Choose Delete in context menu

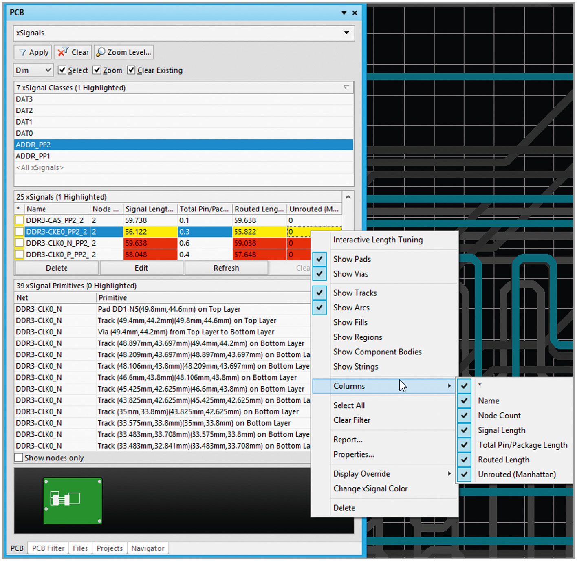point(385,508)
